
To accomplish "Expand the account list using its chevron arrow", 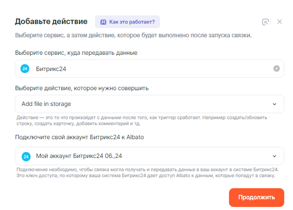I will click(x=274, y=156).
